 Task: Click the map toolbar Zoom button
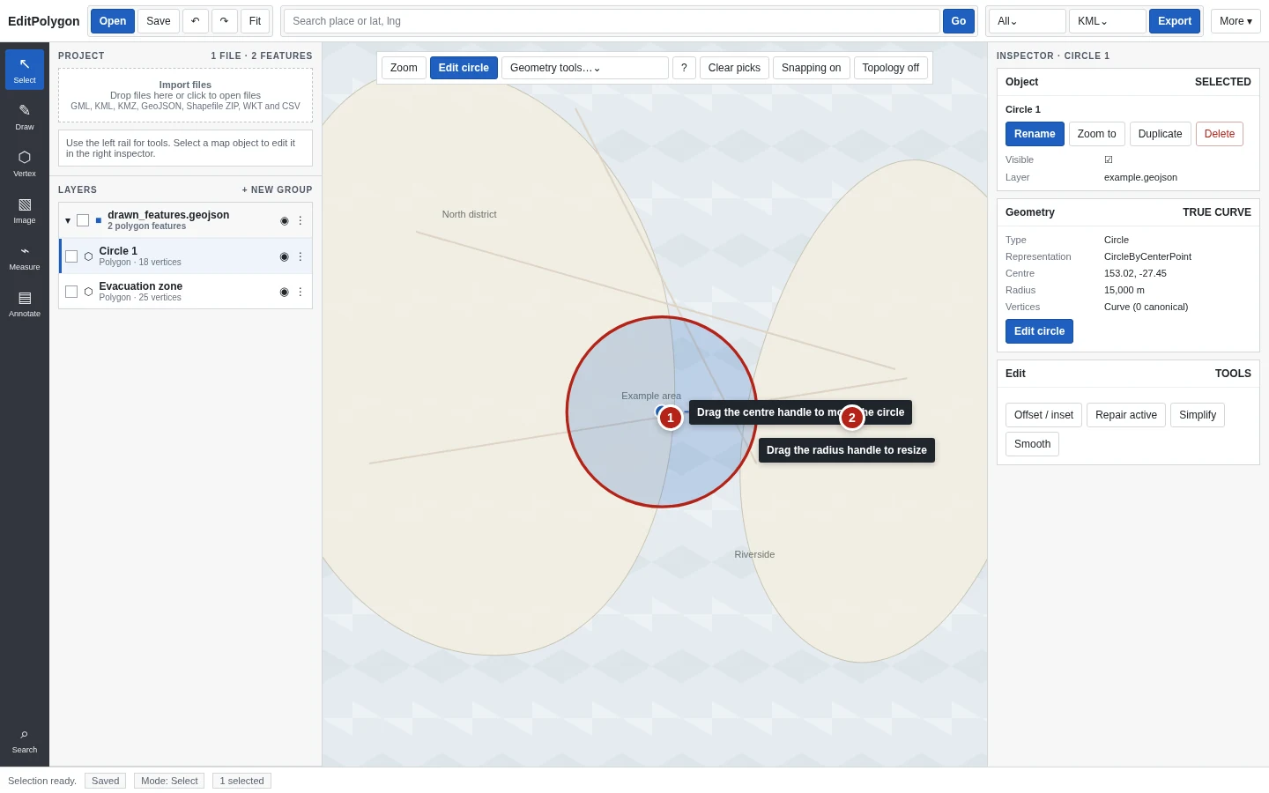pos(404,68)
